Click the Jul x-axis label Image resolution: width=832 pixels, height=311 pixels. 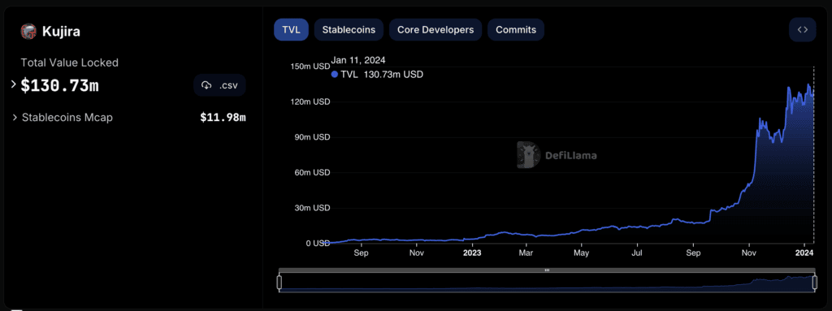pyautogui.click(x=638, y=253)
